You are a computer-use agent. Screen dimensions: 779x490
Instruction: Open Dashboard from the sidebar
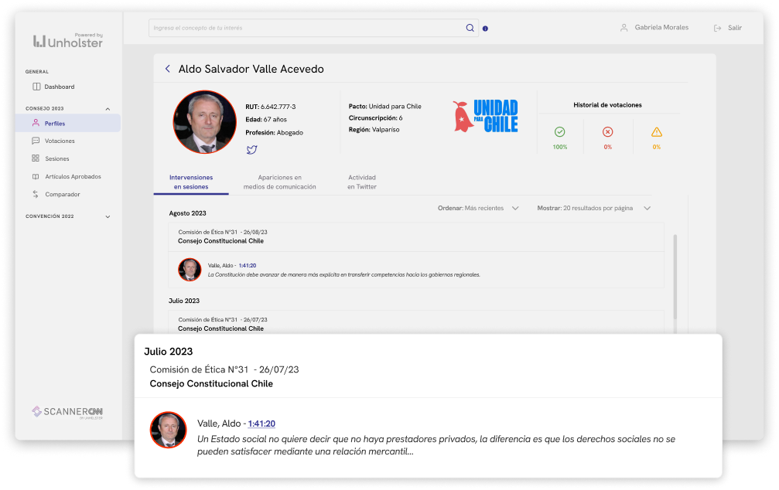pyautogui.click(x=59, y=87)
